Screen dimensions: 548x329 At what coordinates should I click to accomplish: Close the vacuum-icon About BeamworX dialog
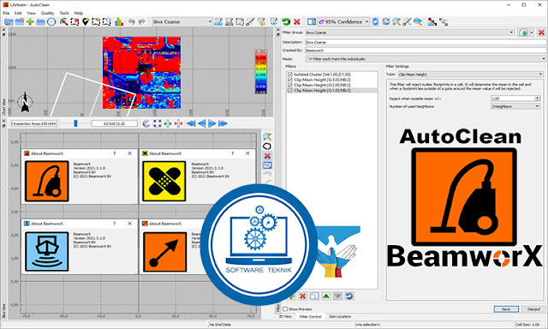coord(129,153)
